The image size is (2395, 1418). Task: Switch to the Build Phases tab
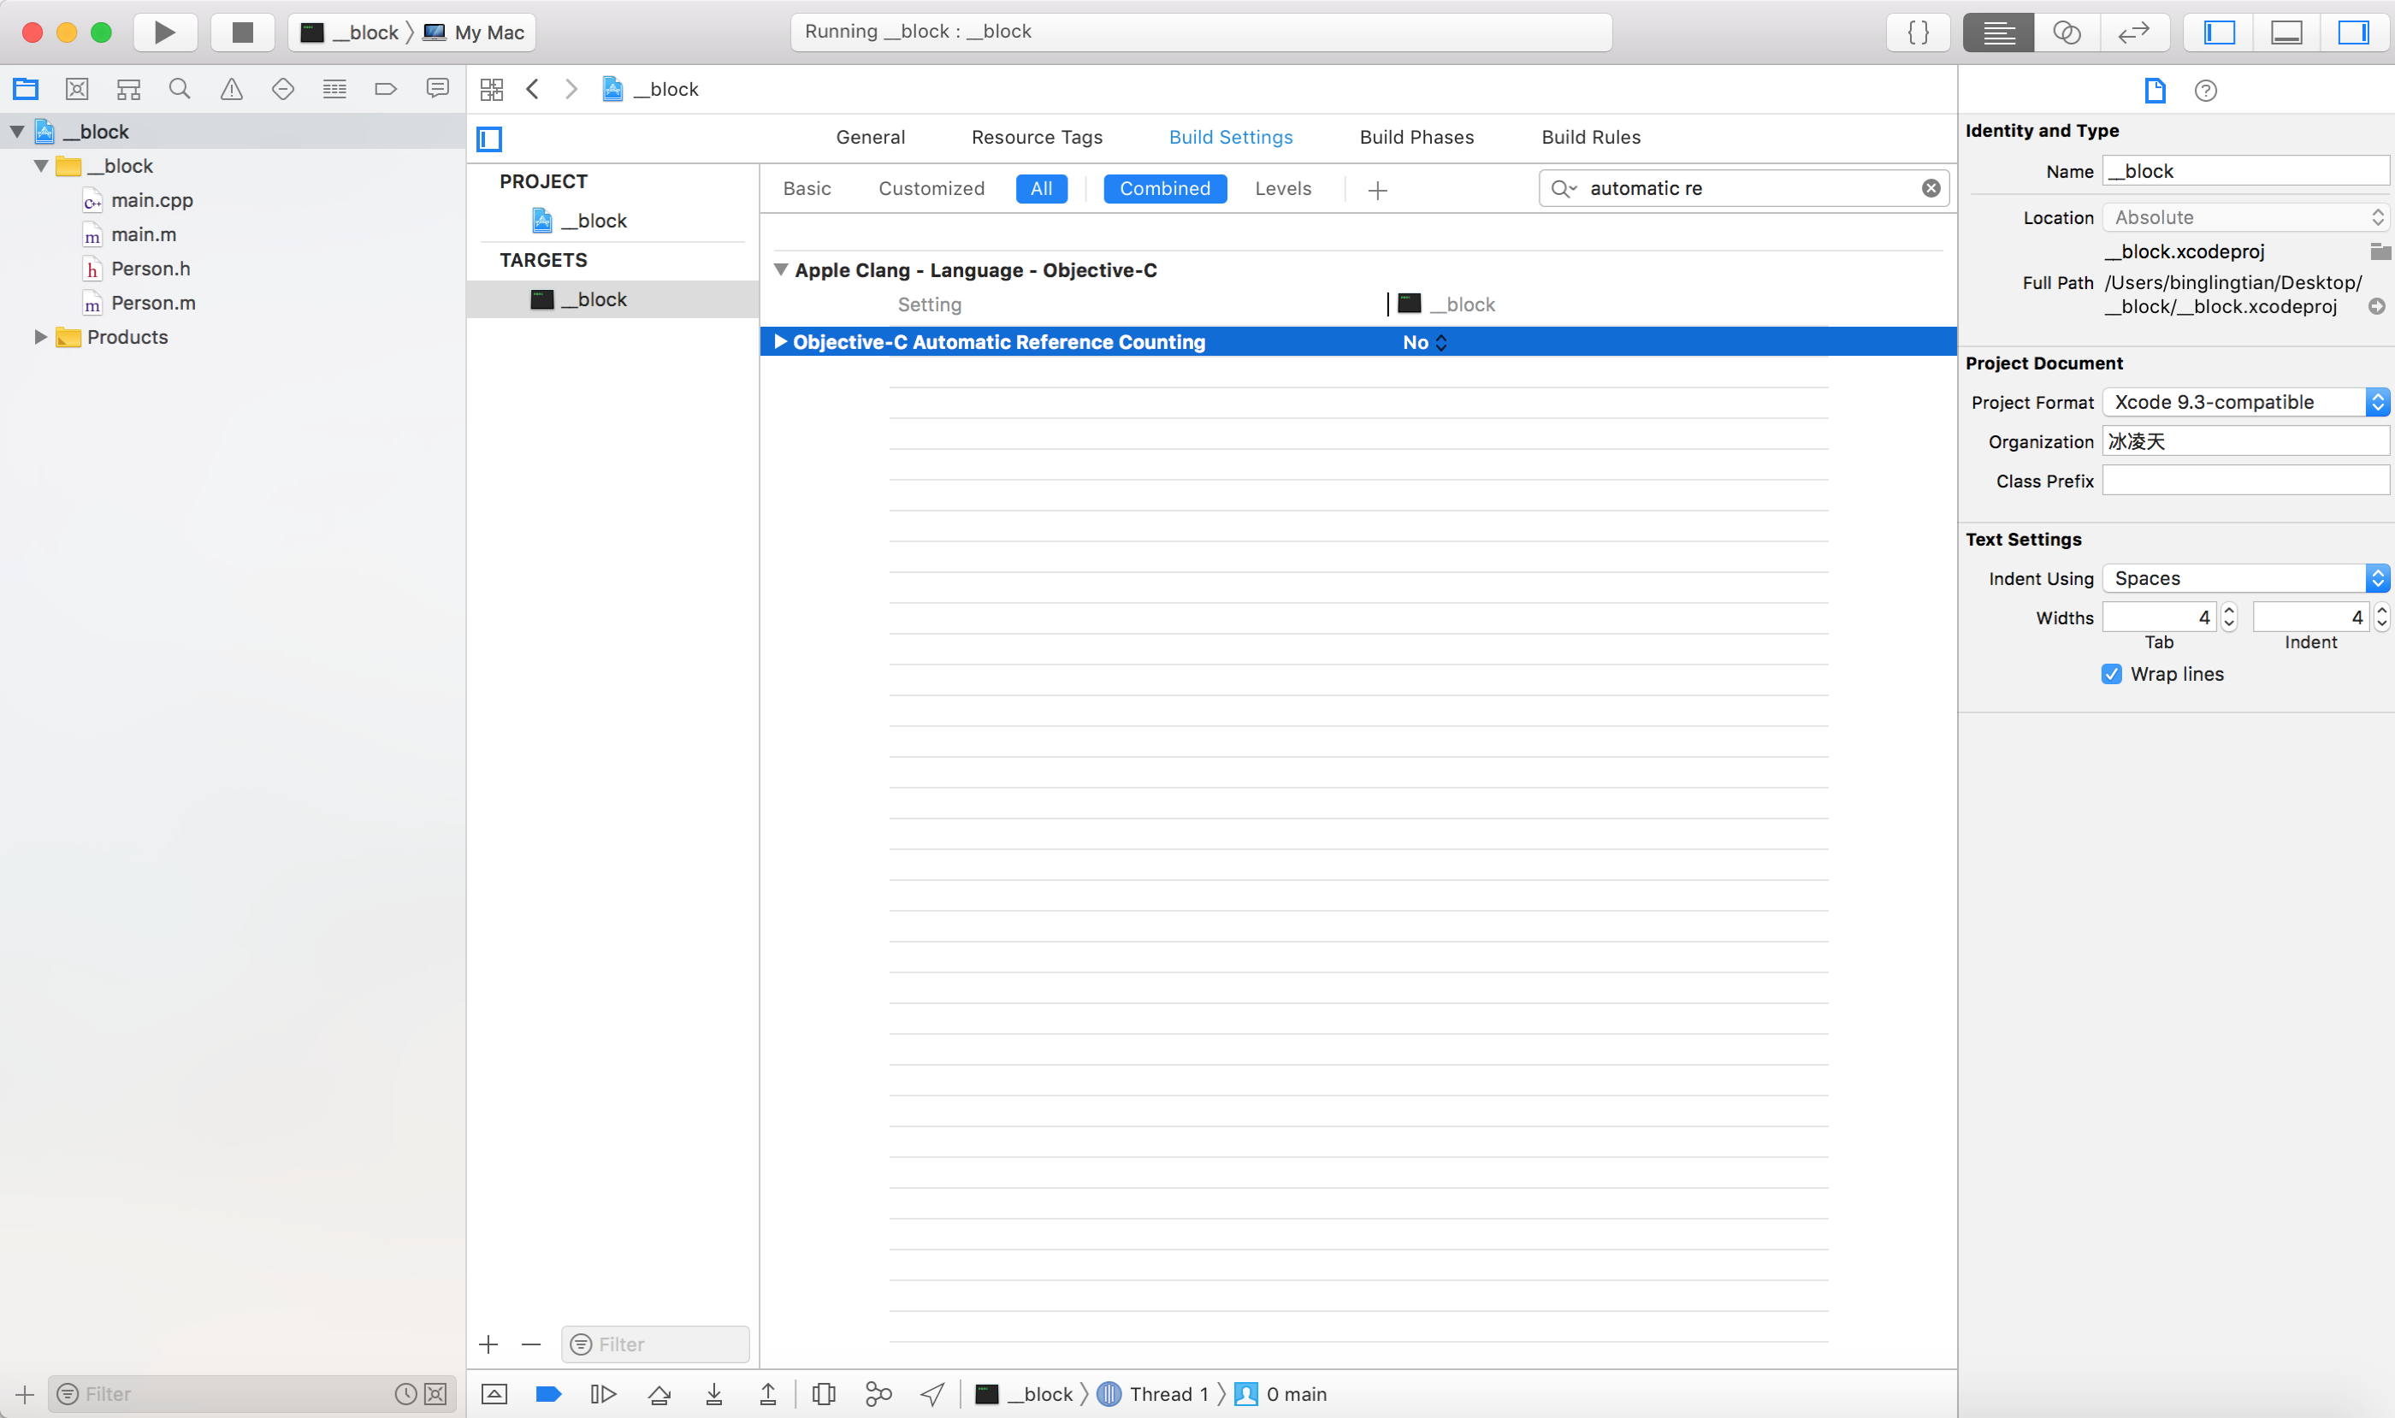click(x=1416, y=137)
